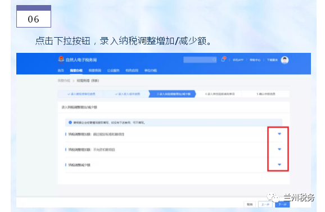Select the 我要办税 tab
This screenshot has width=325, height=212.
coord(76,70)
